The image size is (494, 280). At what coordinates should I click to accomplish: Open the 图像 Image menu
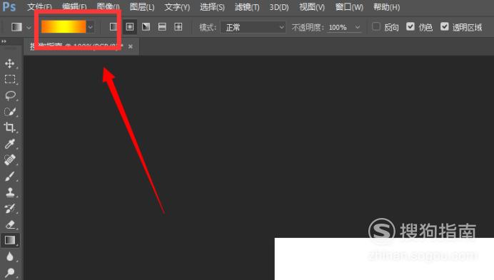coord(109,7)
